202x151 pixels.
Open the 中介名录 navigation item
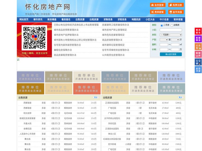click(x=164, y=20)
